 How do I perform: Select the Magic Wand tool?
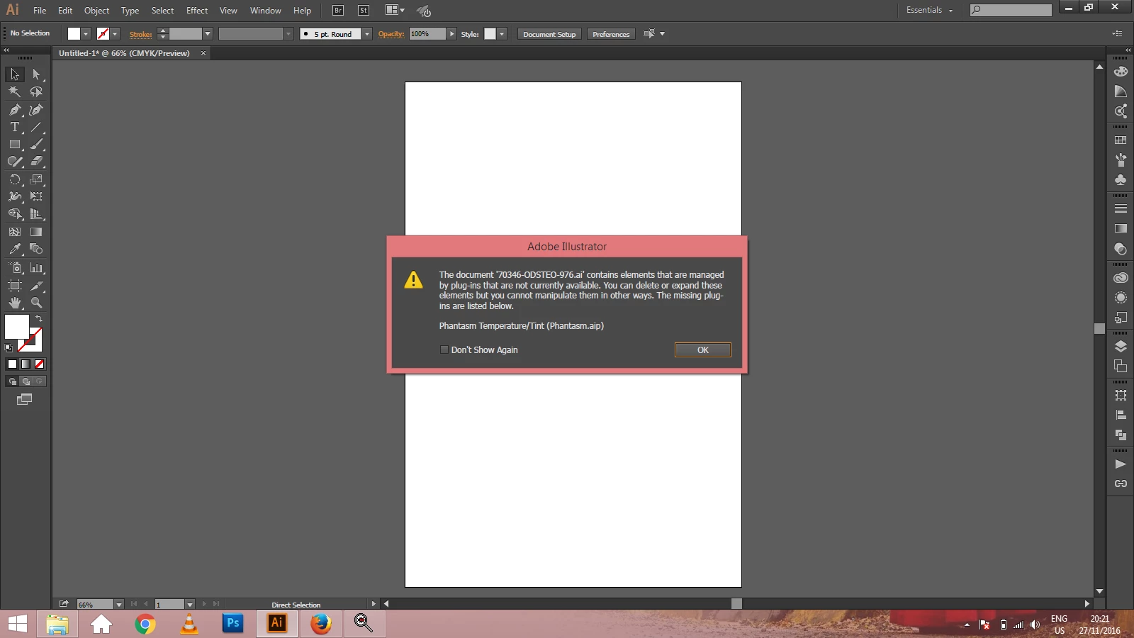point(15,91)
